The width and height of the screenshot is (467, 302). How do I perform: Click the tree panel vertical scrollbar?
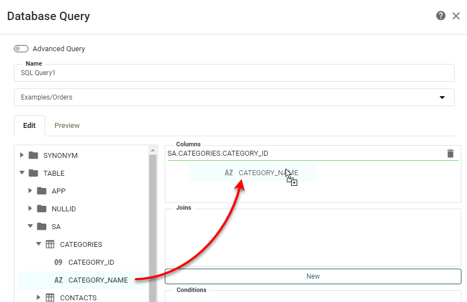click(153, 222)
